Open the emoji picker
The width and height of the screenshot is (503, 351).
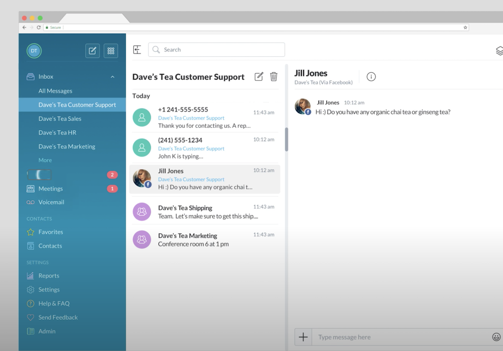click(x=496, y=337)
